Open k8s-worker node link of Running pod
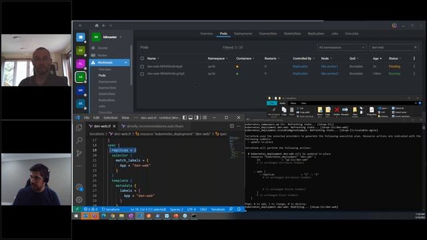The height and width of the screenshot is (240, 427). pyautogui.click(x=330, y=74)
